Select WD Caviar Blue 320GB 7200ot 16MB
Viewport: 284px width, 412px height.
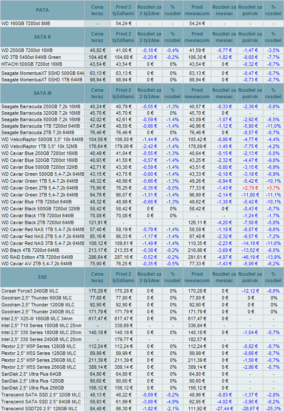39,160
